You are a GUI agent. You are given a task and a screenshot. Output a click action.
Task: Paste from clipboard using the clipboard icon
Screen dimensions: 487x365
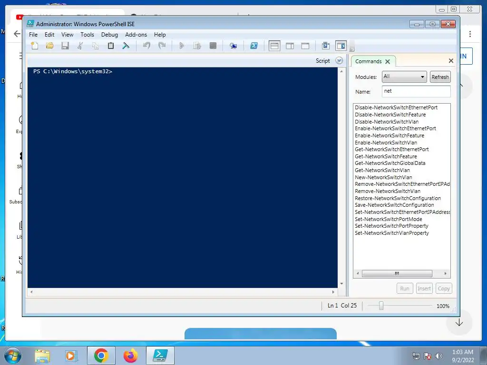[110, 46]
